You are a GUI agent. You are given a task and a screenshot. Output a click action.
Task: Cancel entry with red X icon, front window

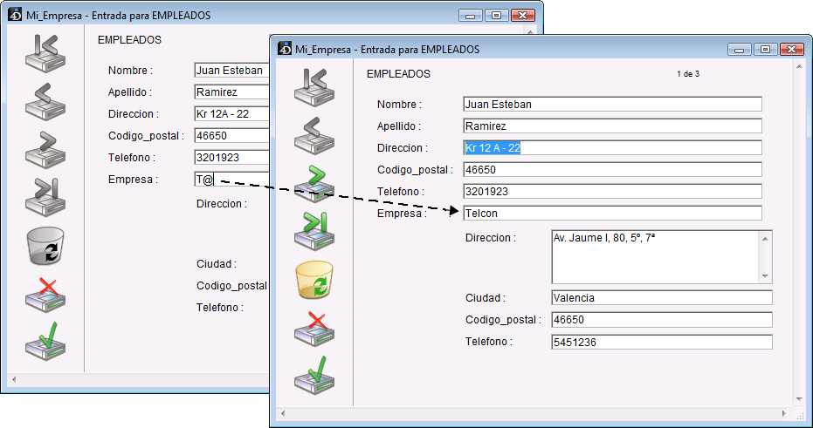[314, 328]
